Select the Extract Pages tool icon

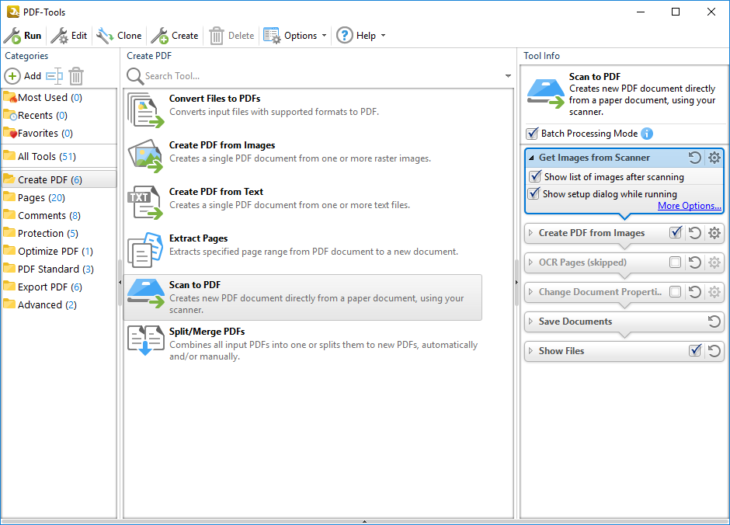click(146, 250)
